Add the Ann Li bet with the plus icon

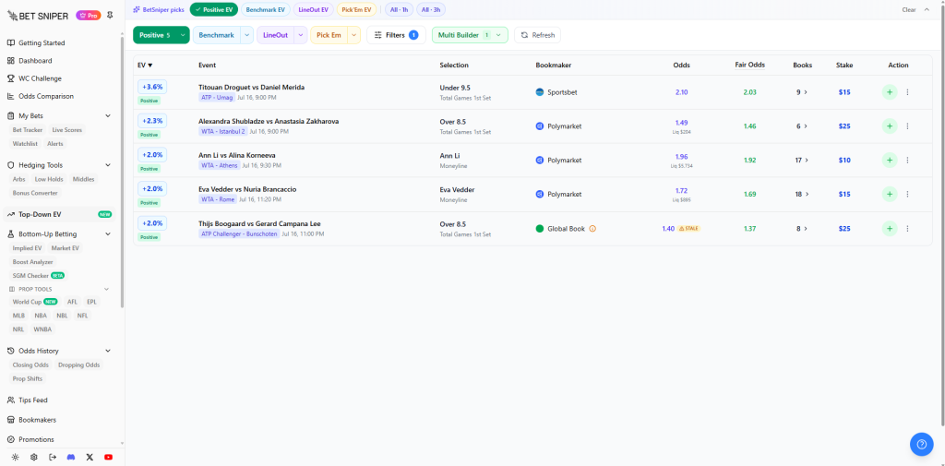[890, 160]
